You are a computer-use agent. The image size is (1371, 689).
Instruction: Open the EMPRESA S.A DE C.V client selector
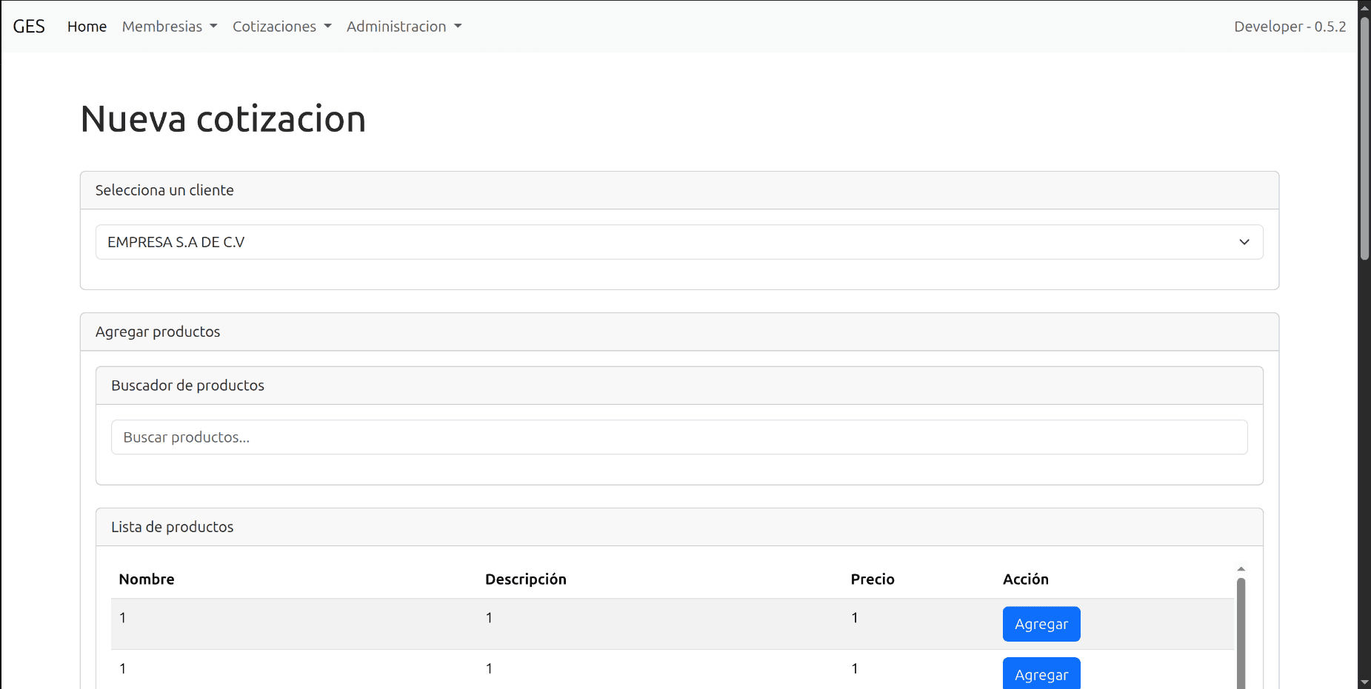(678, 242)
